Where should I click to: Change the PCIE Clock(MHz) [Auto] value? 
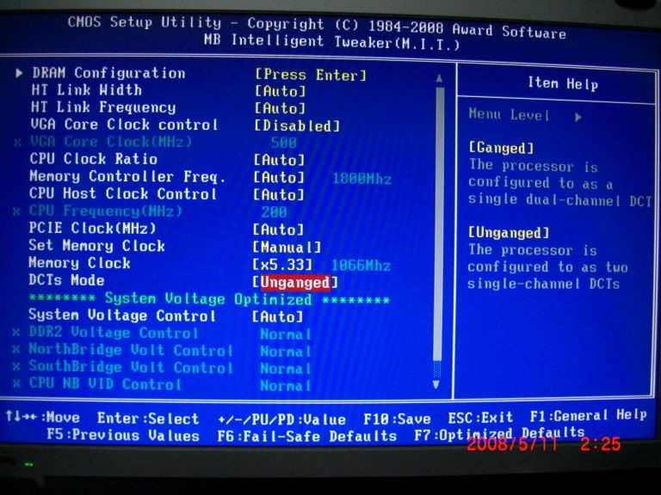coord(278,229)
